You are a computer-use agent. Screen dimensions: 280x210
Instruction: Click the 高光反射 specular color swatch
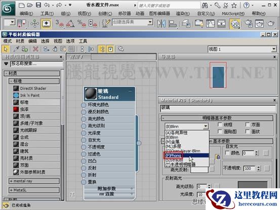[199, 170]
